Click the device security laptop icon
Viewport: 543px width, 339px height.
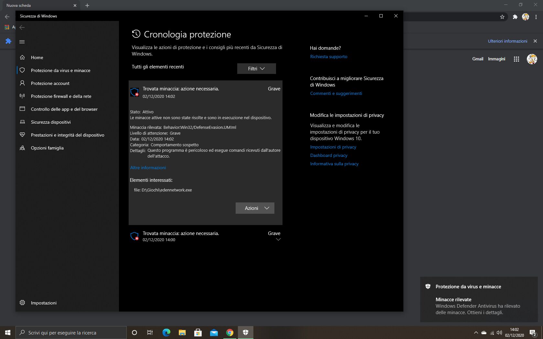pyautogui.click(x=22, y=122)
